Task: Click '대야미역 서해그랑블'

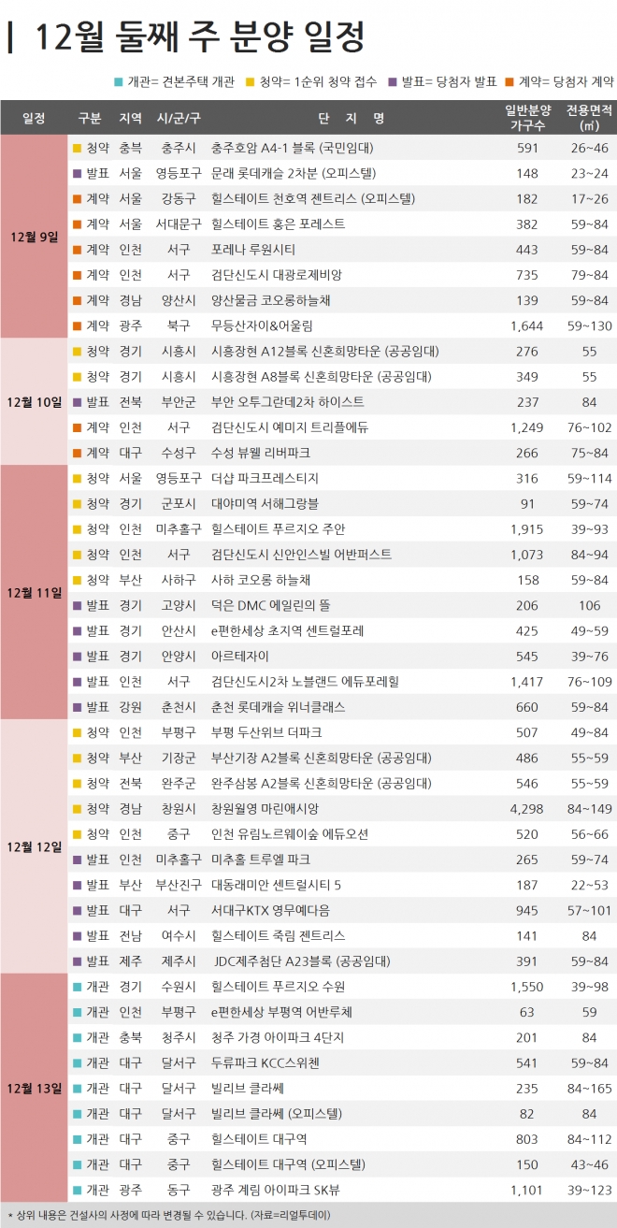Action: 265,503
